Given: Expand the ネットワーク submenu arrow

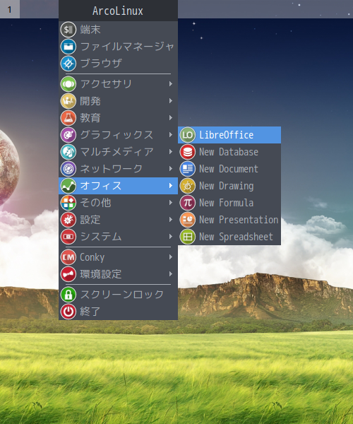Looking at the screenshot, I should [x=171, y=169].
